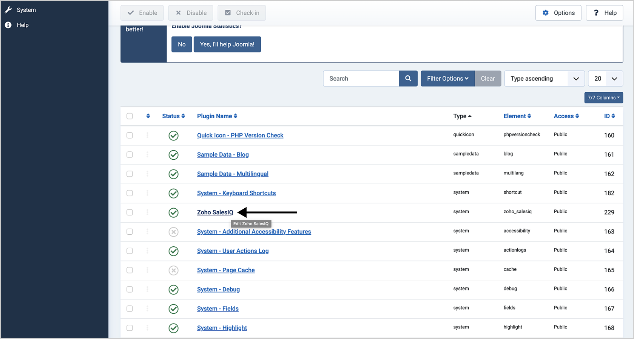This screenshot has width=634, height=339.
Task: Click the magnifying glass search button
Action: pos(408,78)
